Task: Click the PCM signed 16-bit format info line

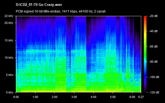Action: pyautogui.click(x=61, y=11)
